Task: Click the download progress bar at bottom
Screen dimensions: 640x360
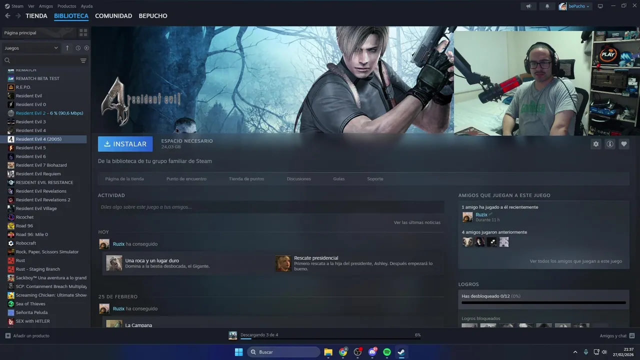Action: click(330, 338)
